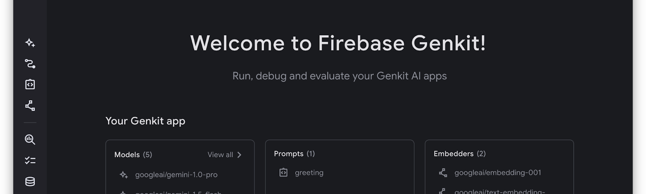Select googleai/gemini-1.0-pro model
Viewport: 646px width, 194px height.
[176, 175]
